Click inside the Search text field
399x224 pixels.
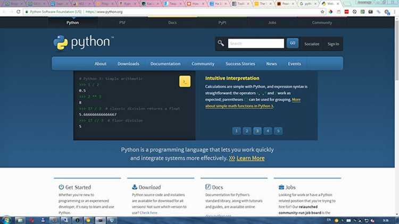256,44
